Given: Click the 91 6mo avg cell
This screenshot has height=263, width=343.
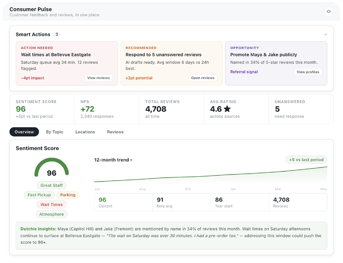Looking at the screenshot, I should [181, 203].
